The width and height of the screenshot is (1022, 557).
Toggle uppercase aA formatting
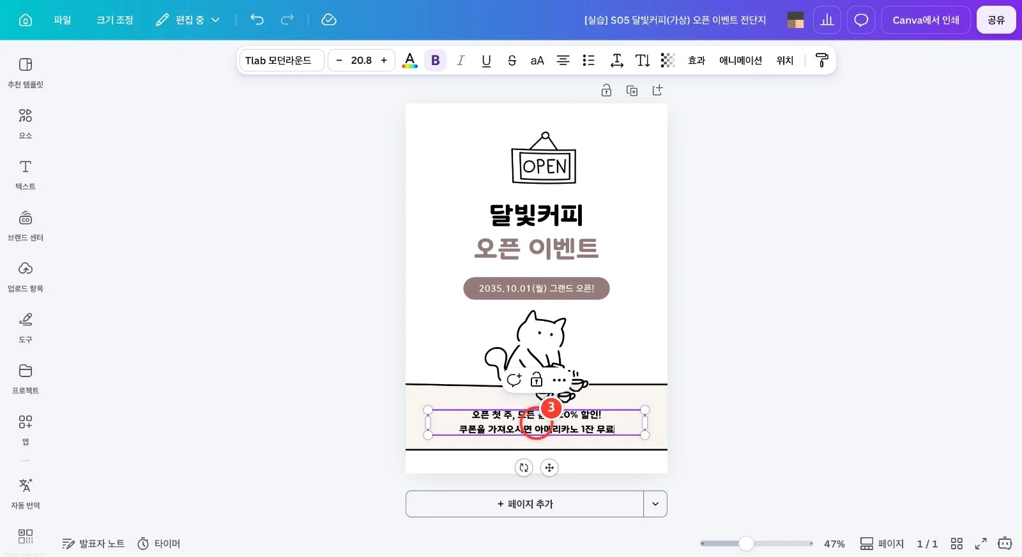pos(537,60)
